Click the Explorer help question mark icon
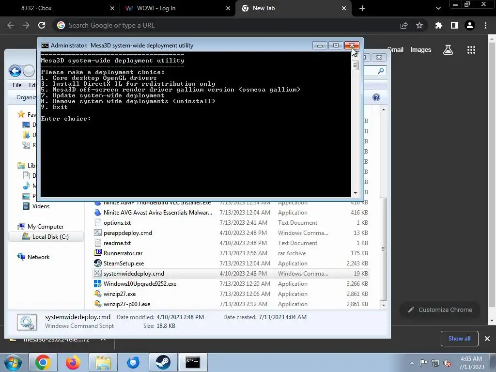This screenshot has width=496, height=372. (x=376, y=97)
